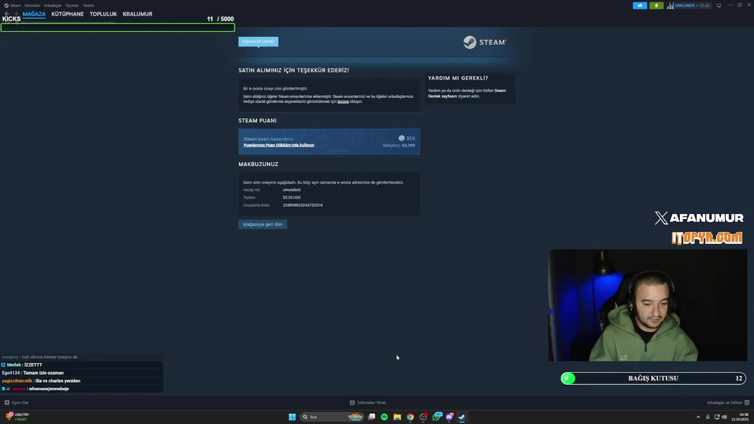754x424 pixels.
Task: Open 'Puanlarınızı Puan Dükkânı'nda kullanın' link
Action: pos(279,145)
